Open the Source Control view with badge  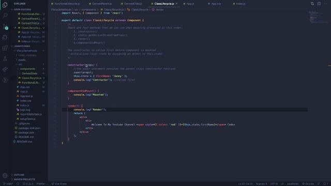click(5, 26)
